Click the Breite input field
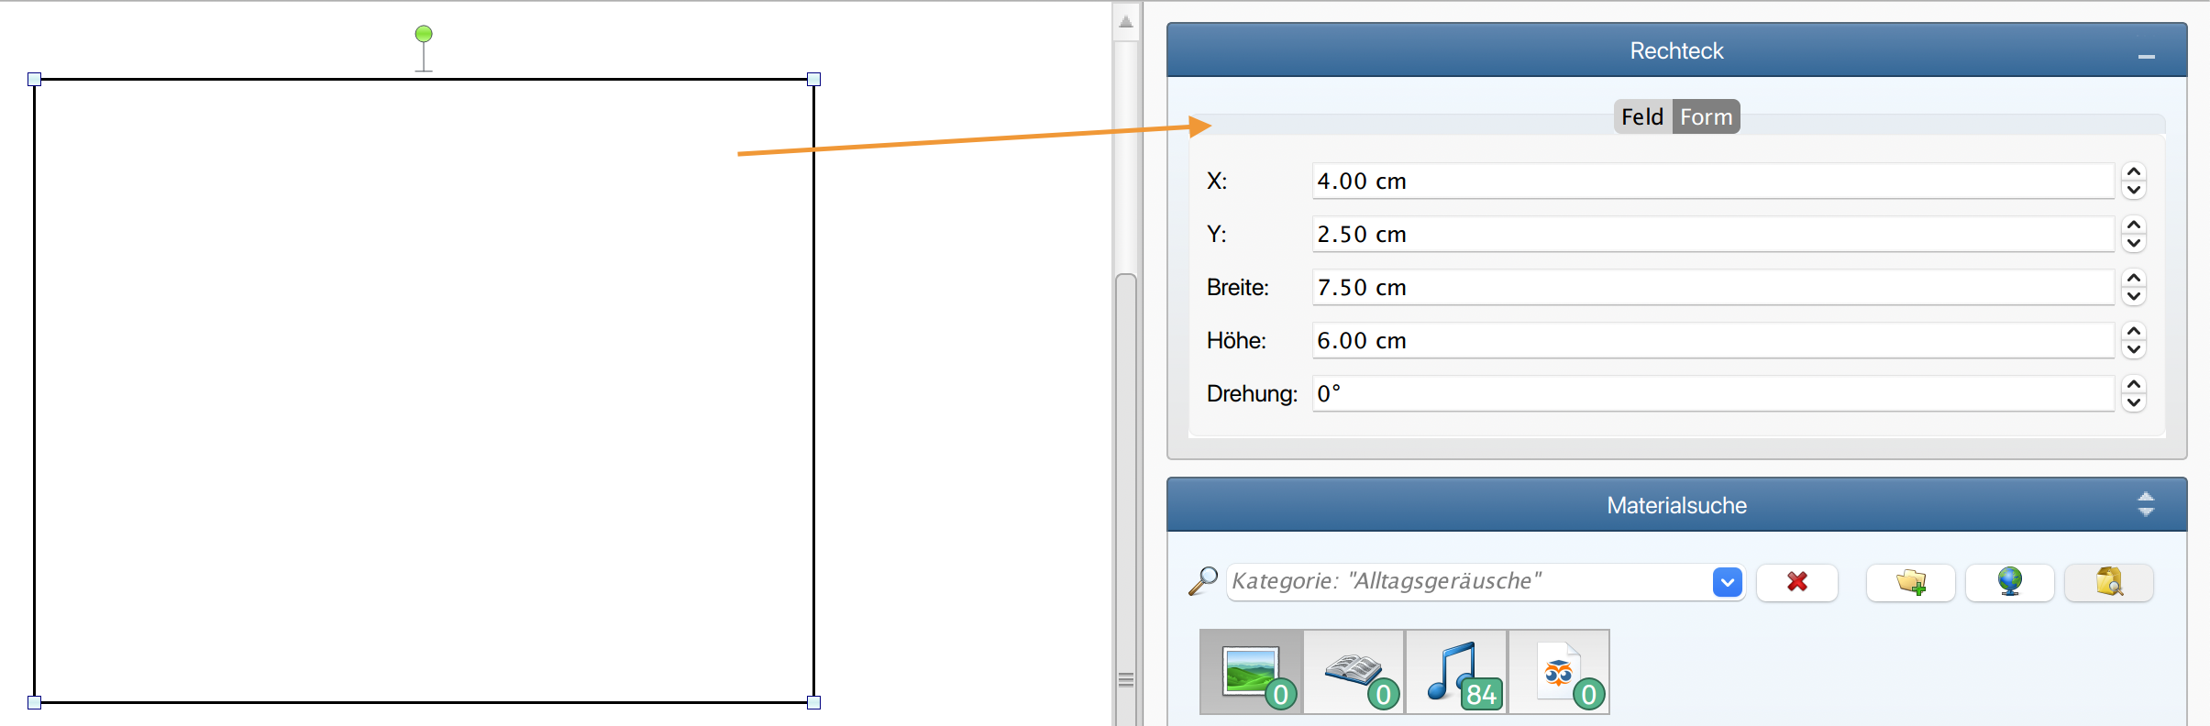This screenshot has height=726, width=2210. pos(1713,288)
